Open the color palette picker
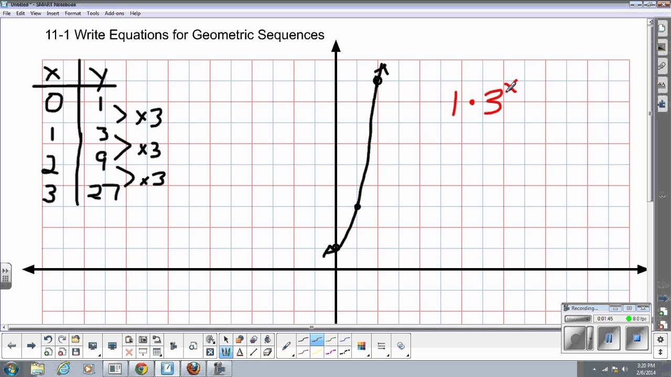This screenshot has width=671, height=377. 361,346
